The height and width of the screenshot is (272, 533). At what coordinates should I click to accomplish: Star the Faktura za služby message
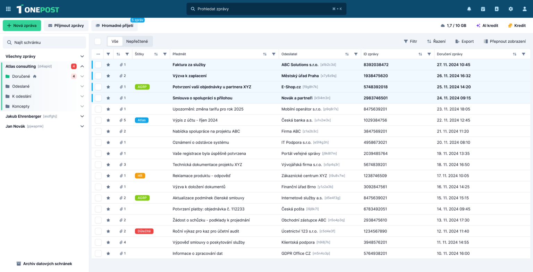(108, 65)
